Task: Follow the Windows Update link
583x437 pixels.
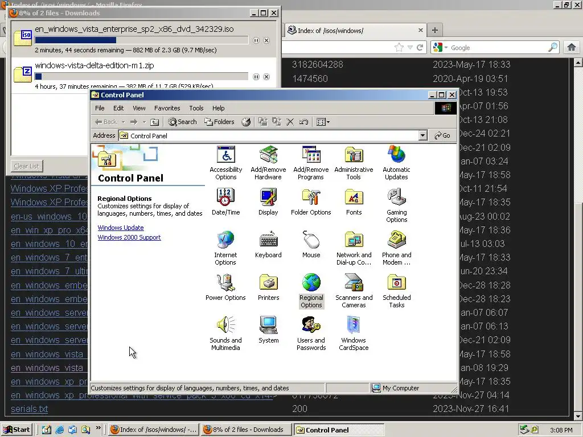Action: pos(121,228)
